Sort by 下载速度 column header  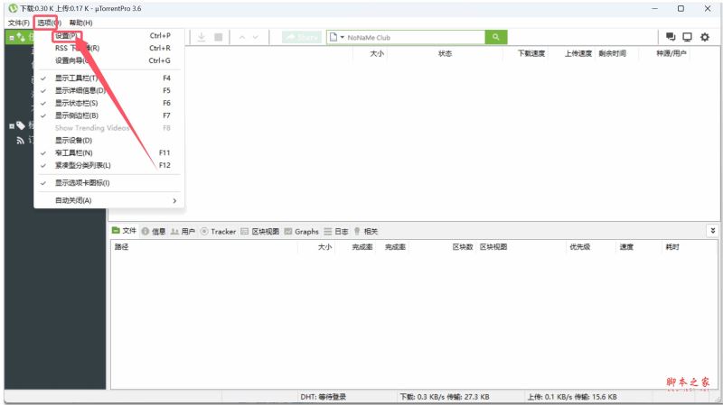(x=531, y=53)
